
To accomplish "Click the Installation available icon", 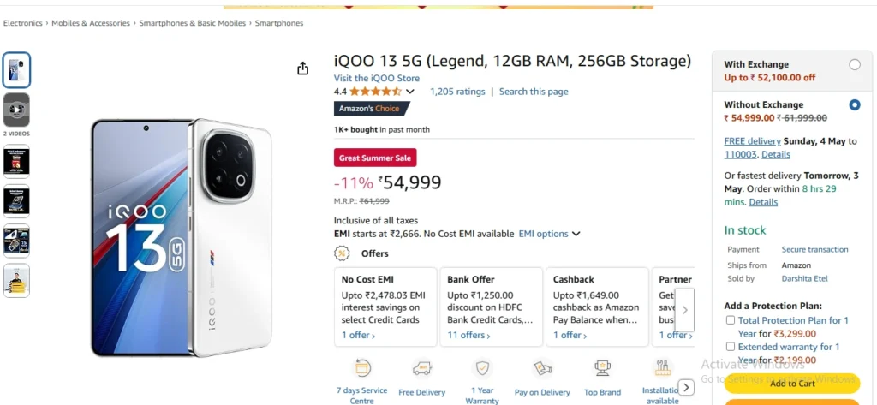I will click(x=662, y=368).
